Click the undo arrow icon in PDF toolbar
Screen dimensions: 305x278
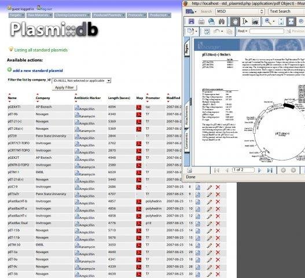217,31
